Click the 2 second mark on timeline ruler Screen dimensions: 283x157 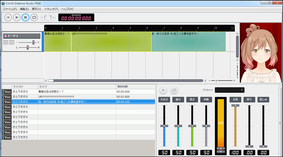tap(79, 28)
